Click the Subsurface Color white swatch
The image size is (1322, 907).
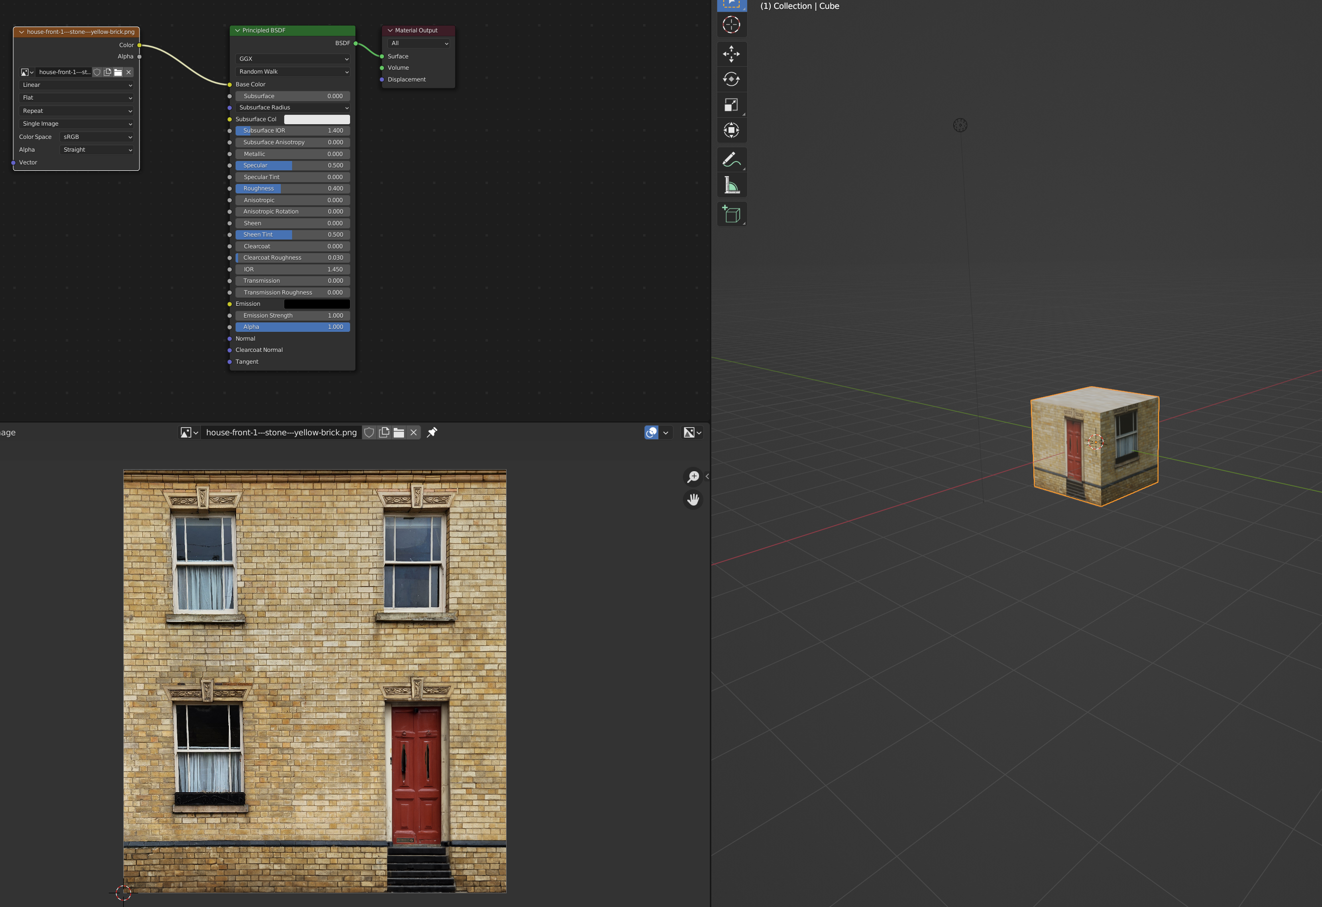[x=317, y=119]
